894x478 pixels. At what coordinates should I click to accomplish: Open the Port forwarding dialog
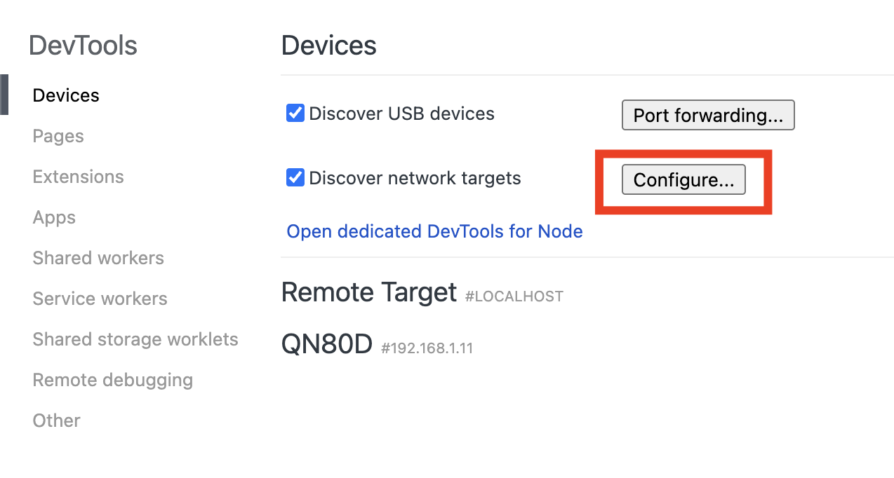click(x=707, y=114)
